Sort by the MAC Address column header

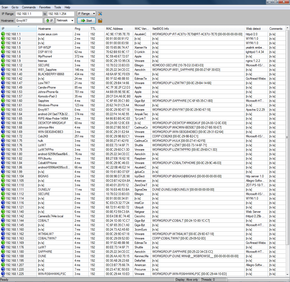pyautogui.click(x=114, y=29)
